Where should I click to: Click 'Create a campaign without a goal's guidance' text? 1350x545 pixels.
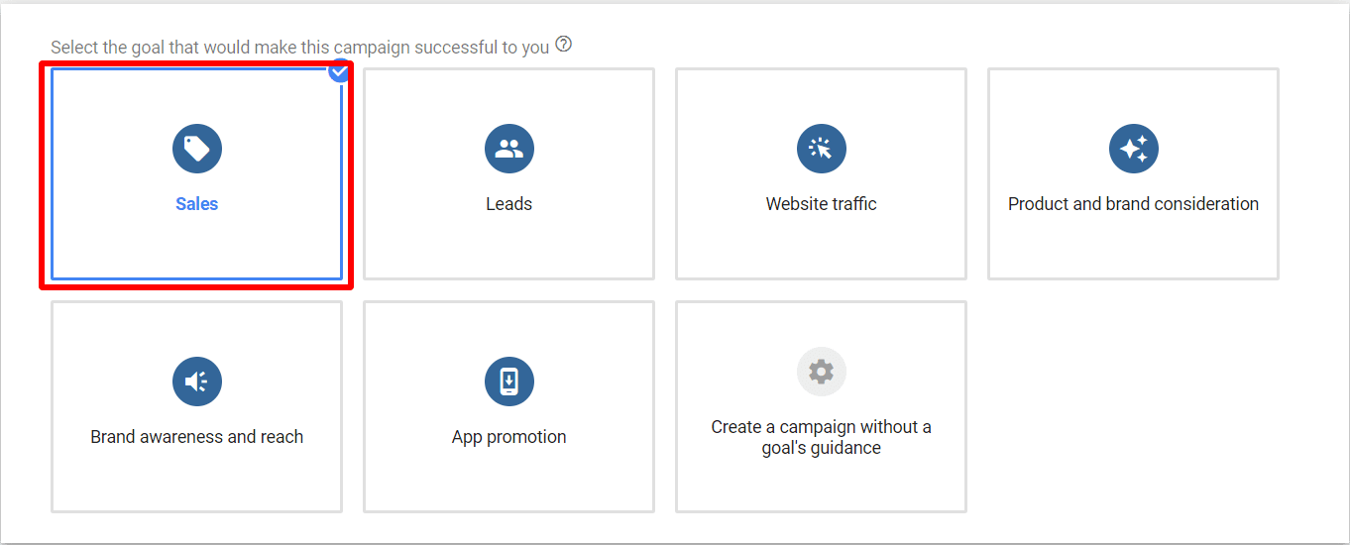[x=821, y=437]
